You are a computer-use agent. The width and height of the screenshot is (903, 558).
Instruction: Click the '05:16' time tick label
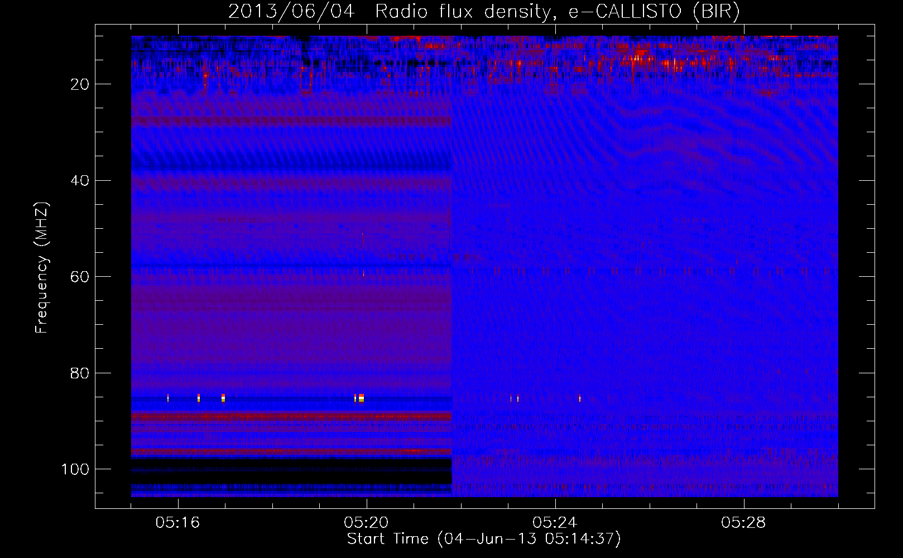point(177,522)
